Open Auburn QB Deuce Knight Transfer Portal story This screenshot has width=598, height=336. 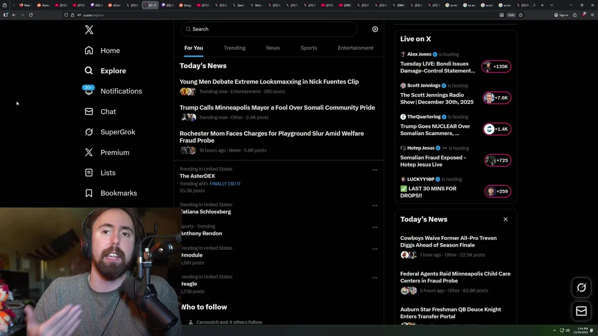pyautogui.click(x=450, y=313)
